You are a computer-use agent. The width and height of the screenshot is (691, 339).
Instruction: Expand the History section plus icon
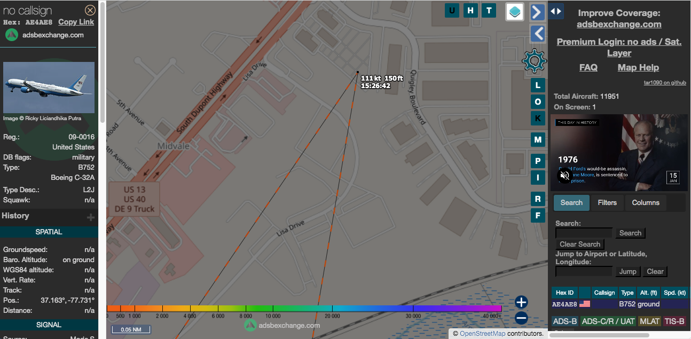coord(91,217)
